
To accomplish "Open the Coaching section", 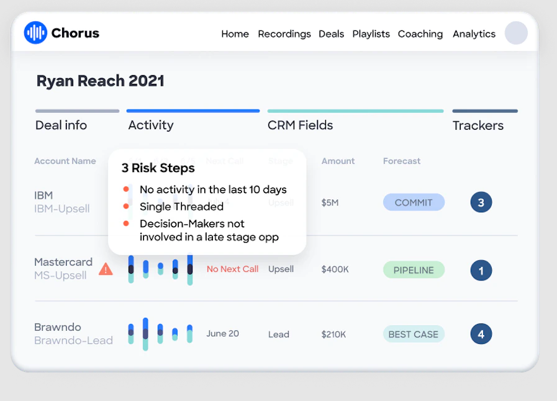I will (420, 34).
